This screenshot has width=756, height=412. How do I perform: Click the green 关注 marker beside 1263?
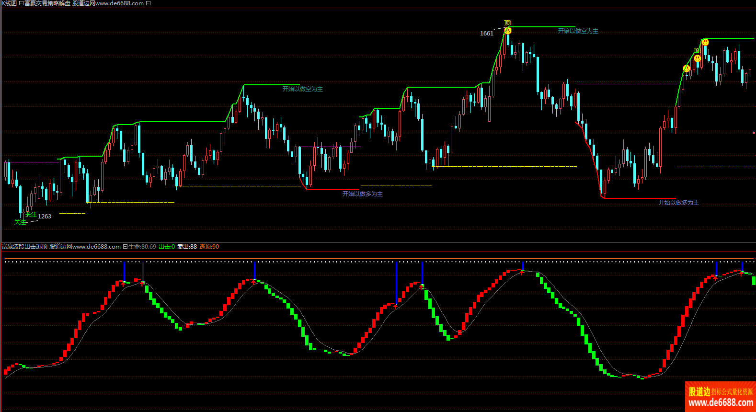(x=31, y=215)
